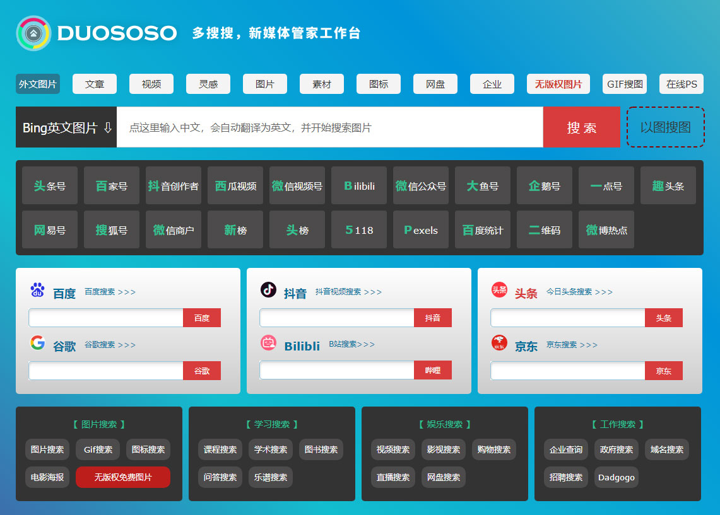Follow the 百度搜索 >>> link
Image resolution: width=720 pixels, height=515 pixels.
110,292
